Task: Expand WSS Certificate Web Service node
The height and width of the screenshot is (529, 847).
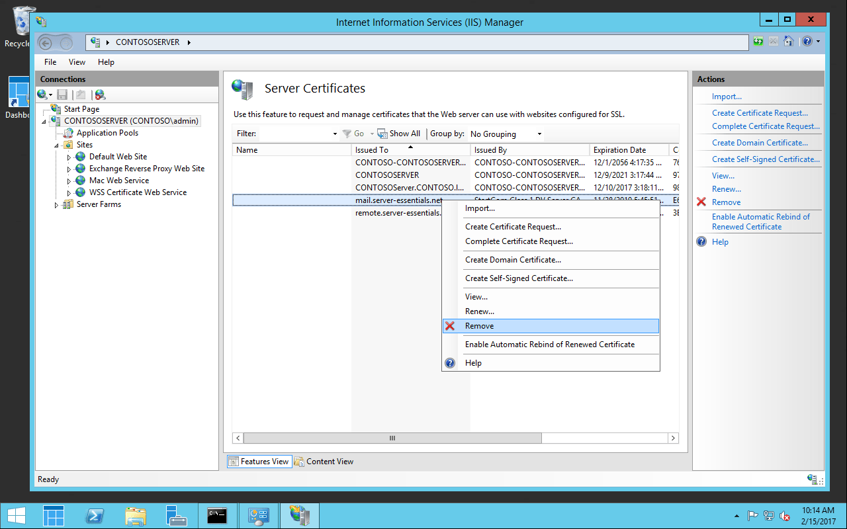Action: coord(69,193)
